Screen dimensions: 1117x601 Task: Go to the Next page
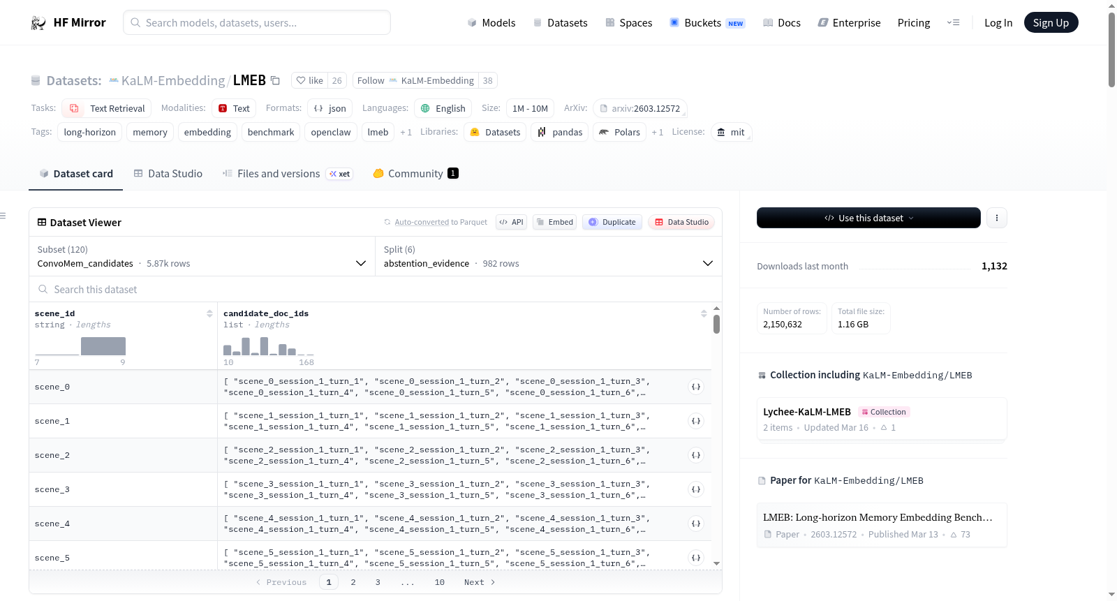(x=480, y=582)
